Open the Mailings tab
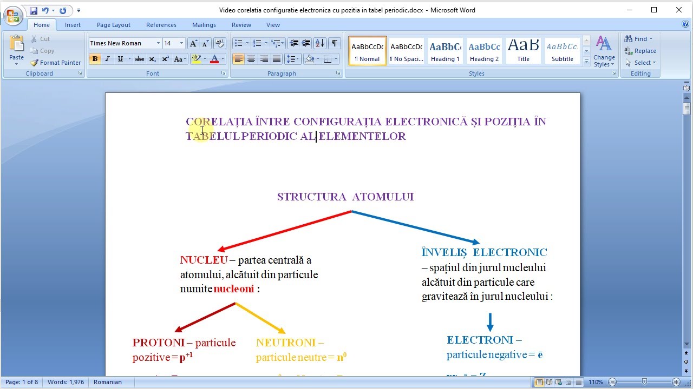Image resolution: width=693 pixels, height=389 pixels. coord(204,25)
